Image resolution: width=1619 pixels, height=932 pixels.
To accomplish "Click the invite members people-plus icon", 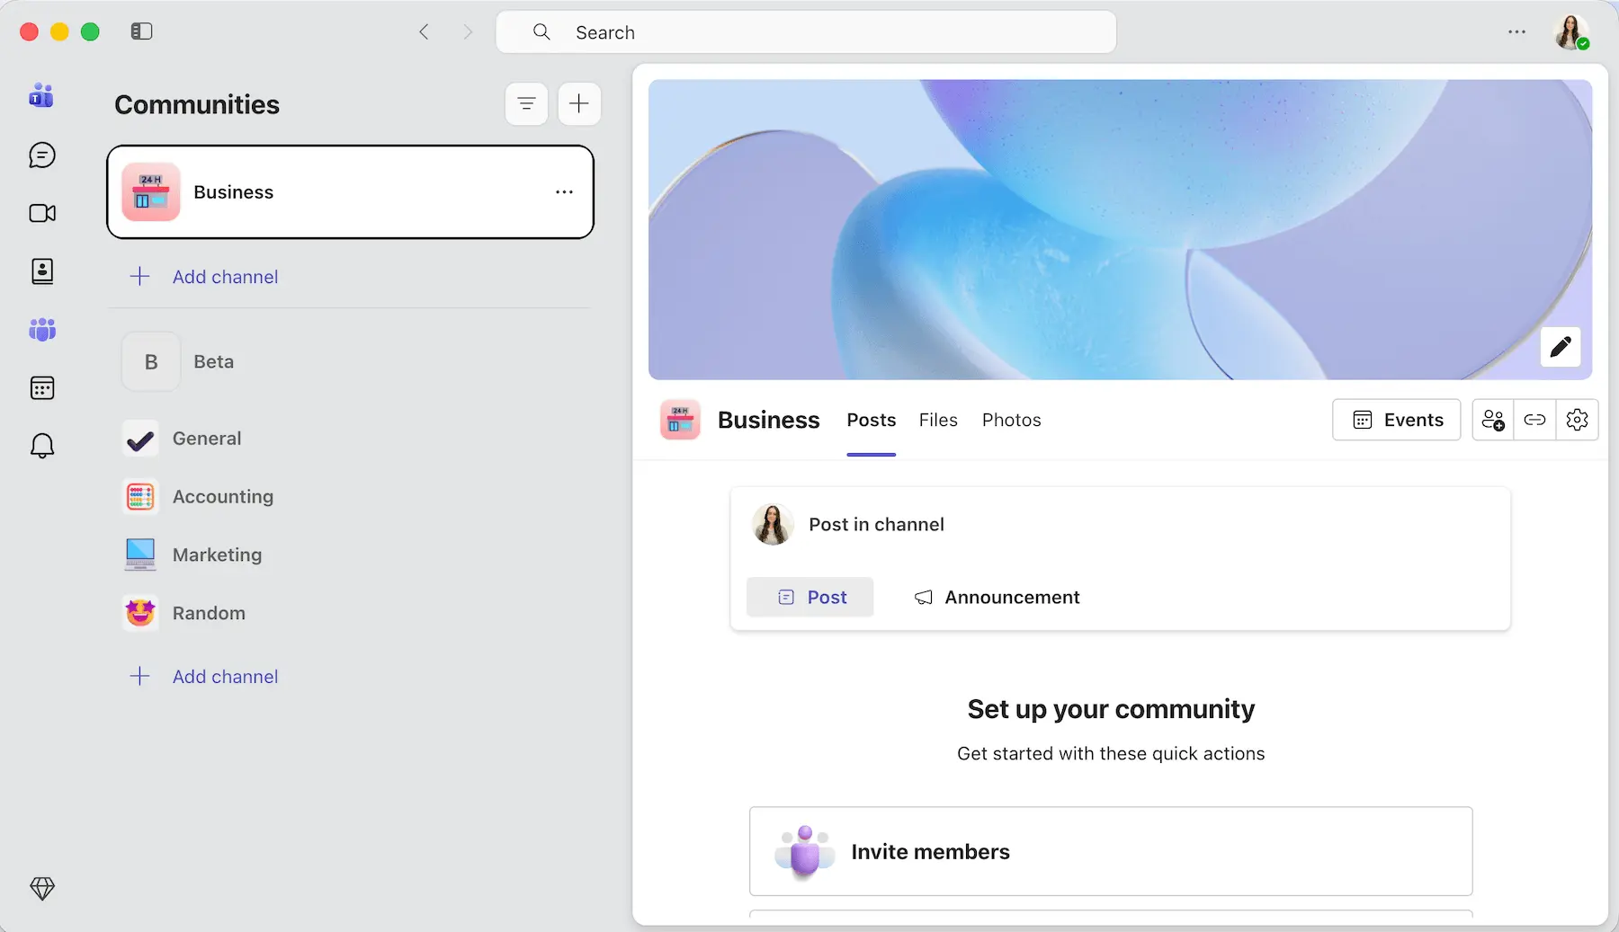I will tap(1493, 420).
